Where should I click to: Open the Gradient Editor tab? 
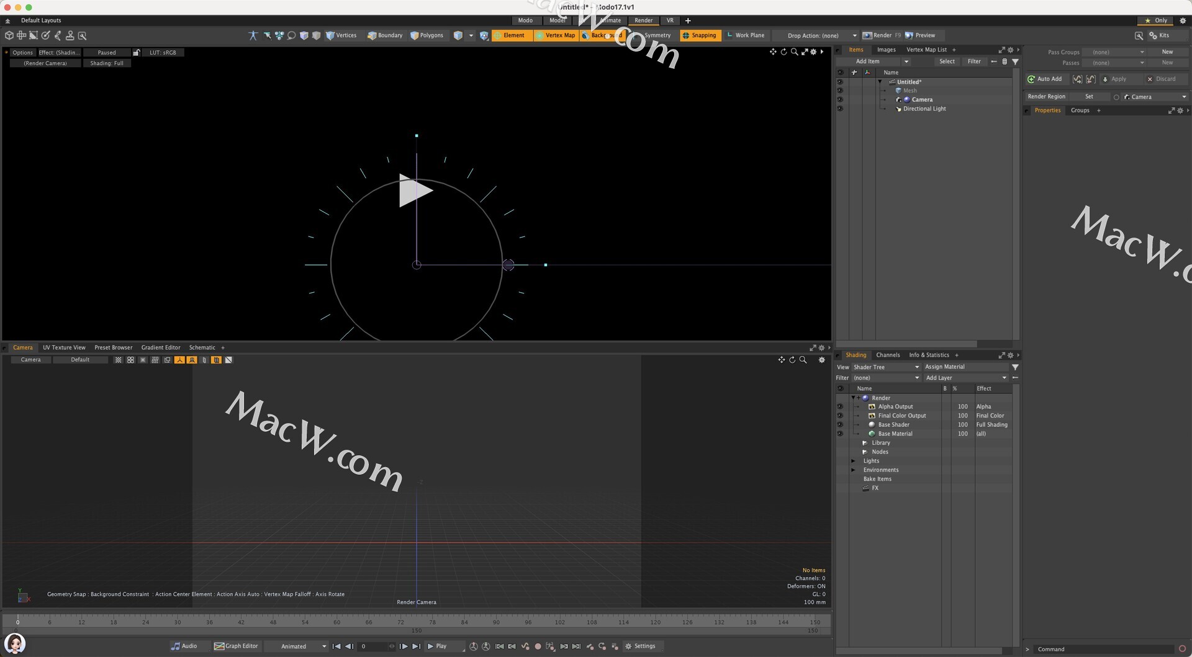(x=161, y=348)
